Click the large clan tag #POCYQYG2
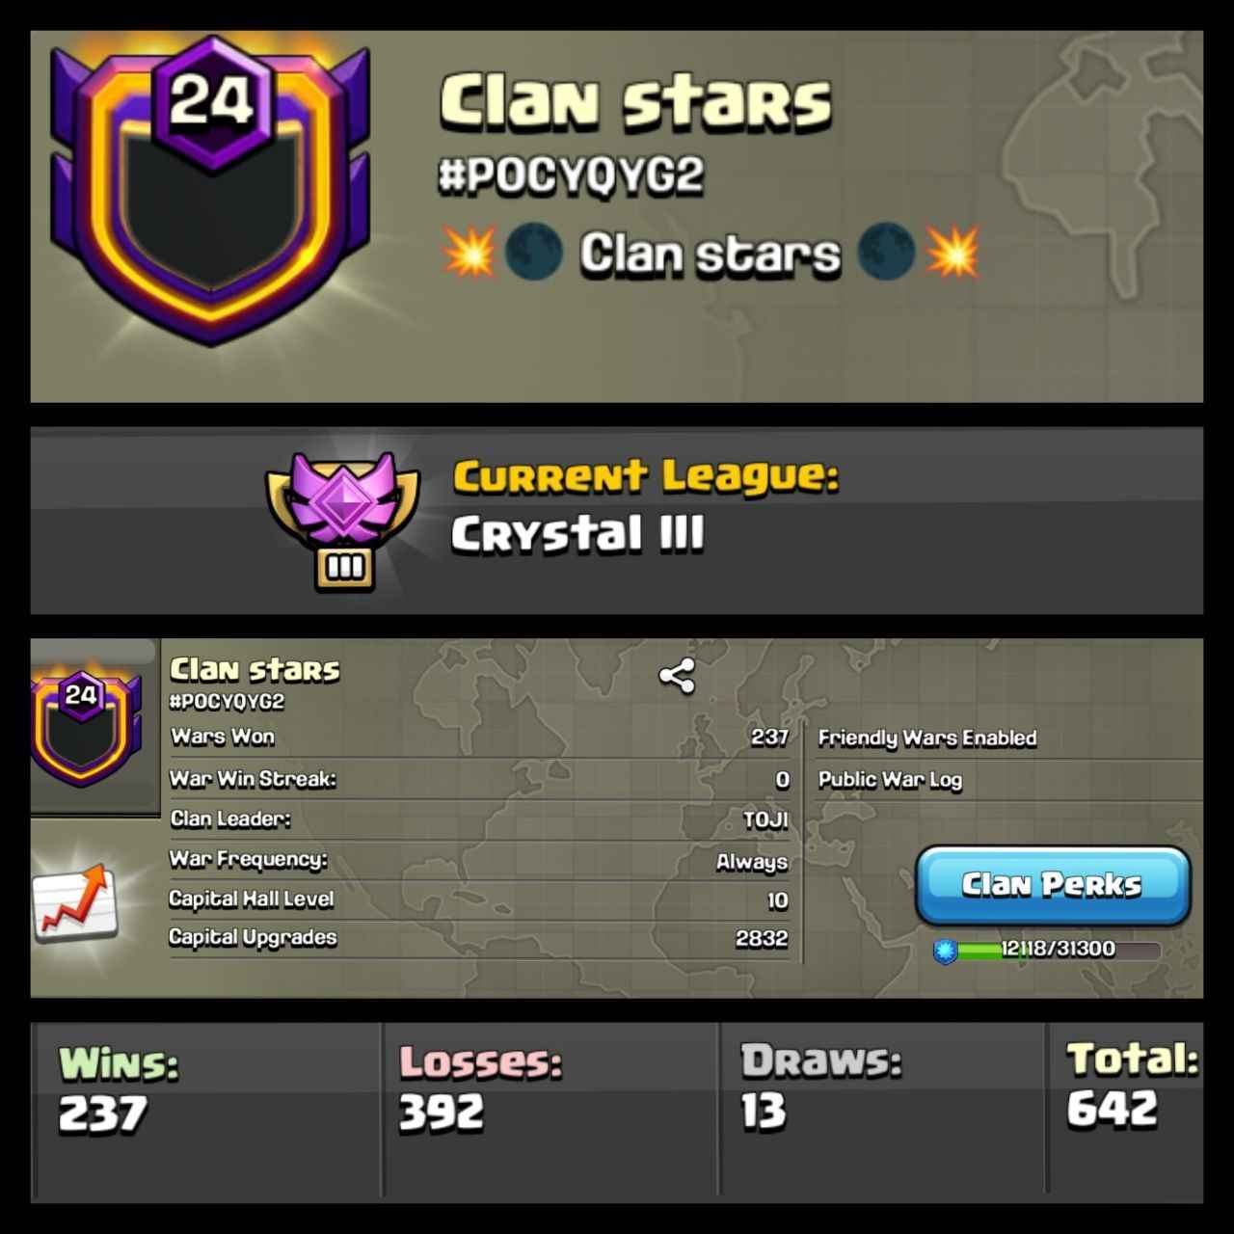Viewport: 1234px width, 1234px height. (571, 176)
